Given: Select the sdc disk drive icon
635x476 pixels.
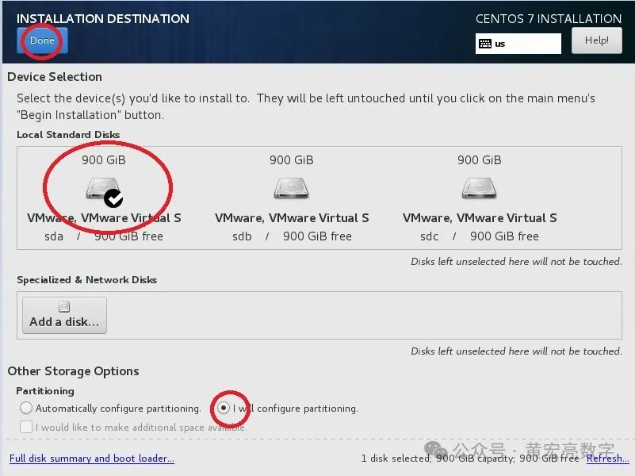Looking at the screenshot, I should (479, 188).
